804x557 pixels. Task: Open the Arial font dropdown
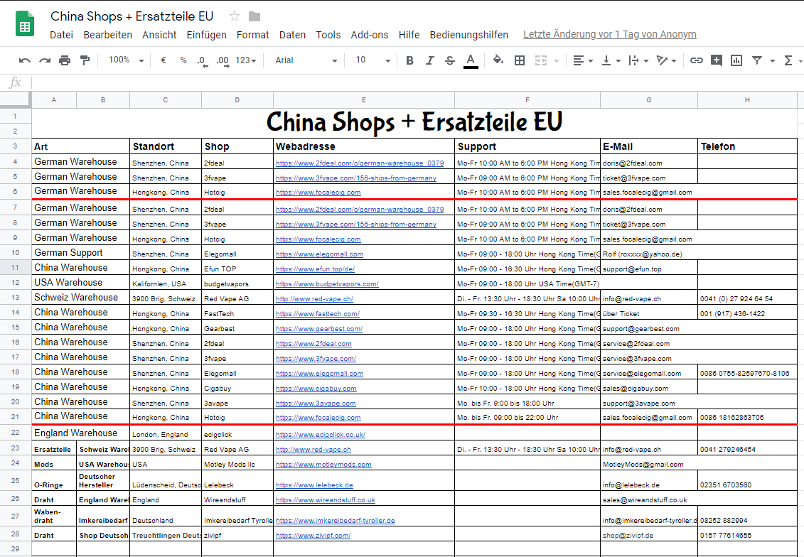pos(306,60)
